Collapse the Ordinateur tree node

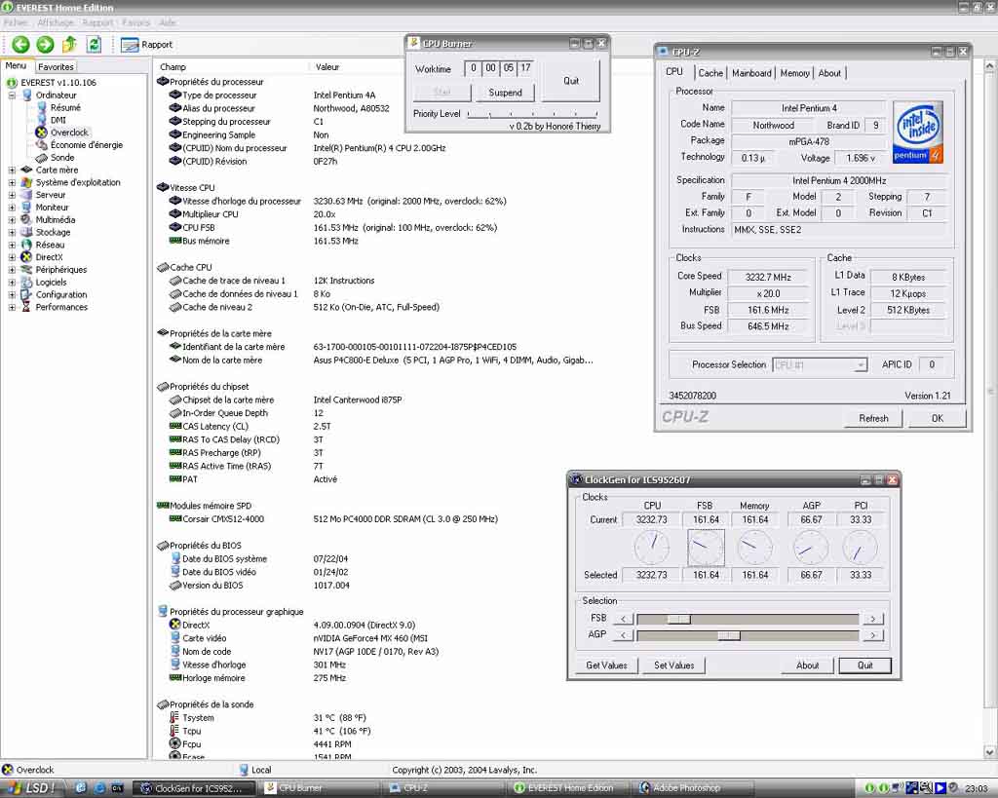click(x=12, y=95)
